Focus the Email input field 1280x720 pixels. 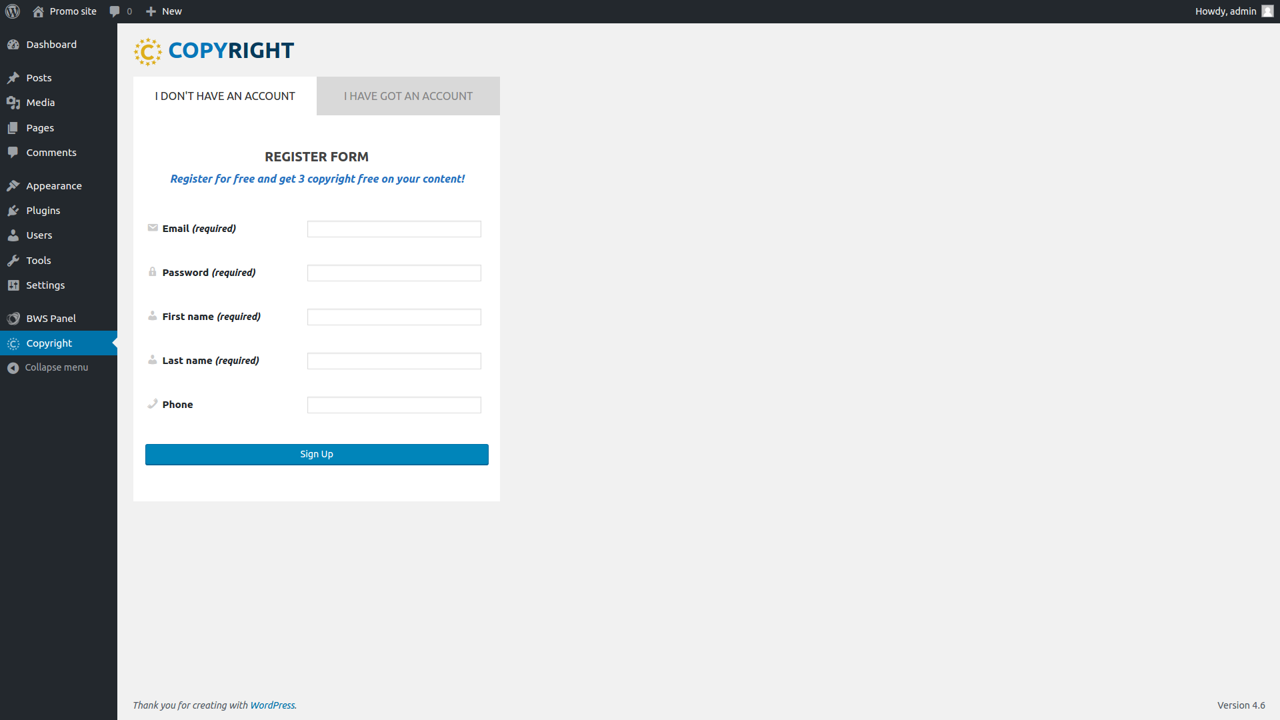coord(394,229)
